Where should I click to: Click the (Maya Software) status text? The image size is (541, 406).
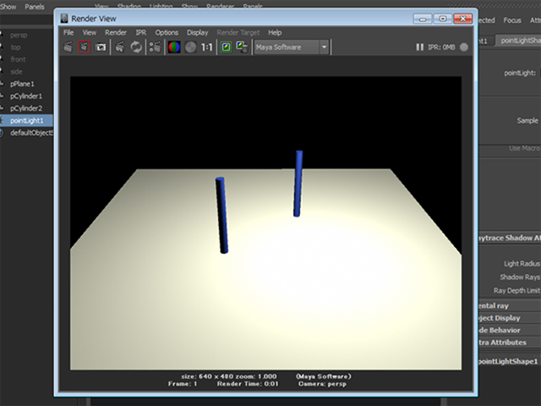click(x=323, y=376)
